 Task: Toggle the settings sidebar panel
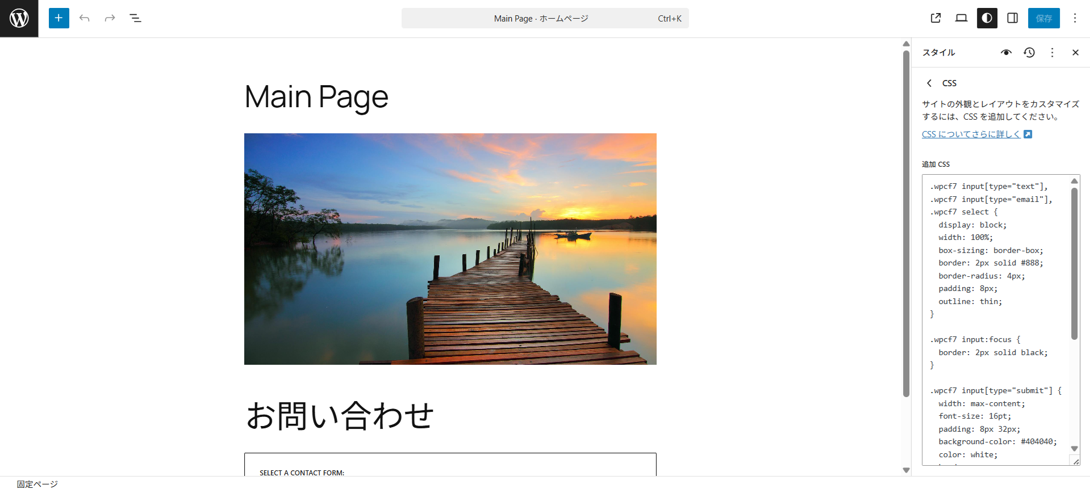pyautogui.click(x=1012, y=18)
